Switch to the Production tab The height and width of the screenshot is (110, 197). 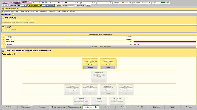coord(9,107)
